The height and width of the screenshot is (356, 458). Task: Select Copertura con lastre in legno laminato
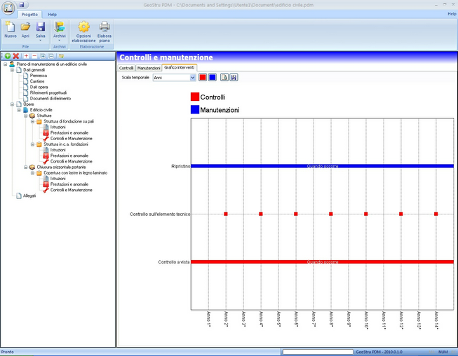pos(75,173)
